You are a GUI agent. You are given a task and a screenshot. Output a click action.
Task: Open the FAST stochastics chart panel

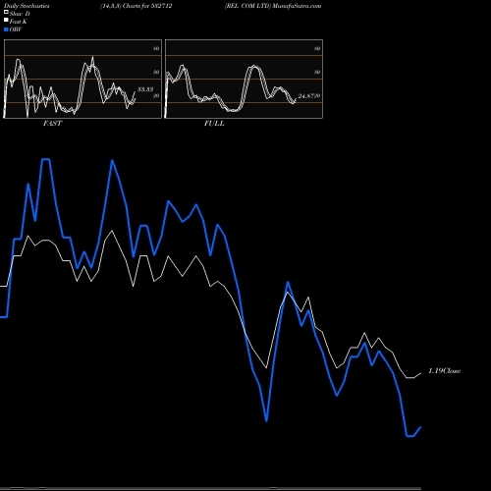click(x=82, y=79)
